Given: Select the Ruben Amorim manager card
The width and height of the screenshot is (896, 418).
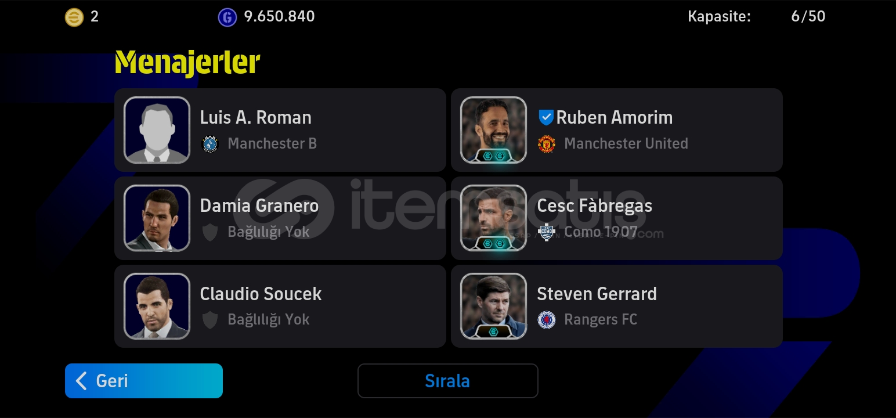Looking at the screenshot, I should pyautogui.click(x=616, y=130).
